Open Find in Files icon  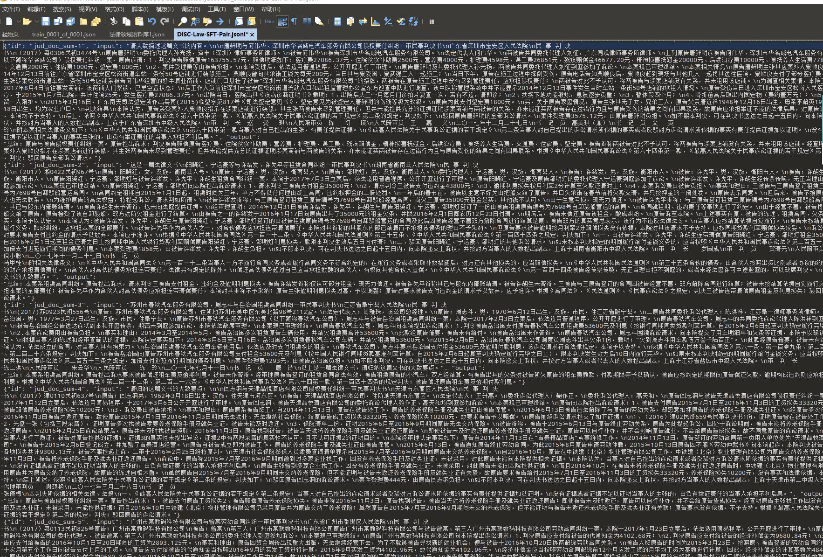tap(207, 21)
